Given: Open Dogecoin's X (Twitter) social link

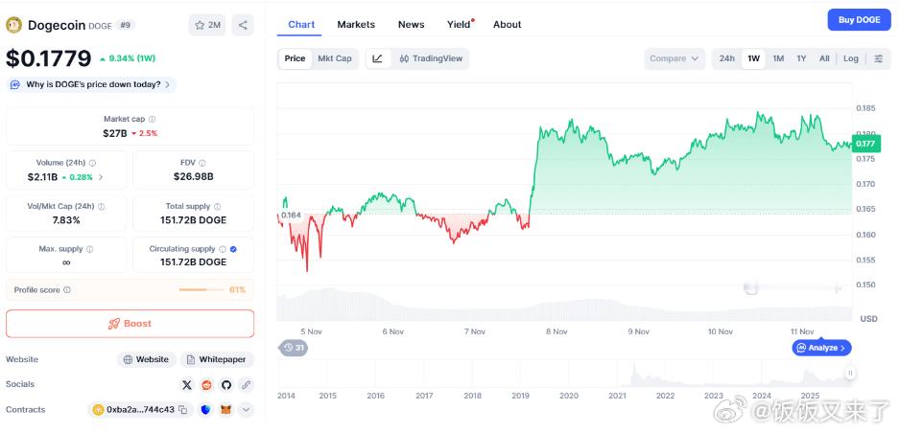Looking at the screenshot, I should [x=187, y=384].
